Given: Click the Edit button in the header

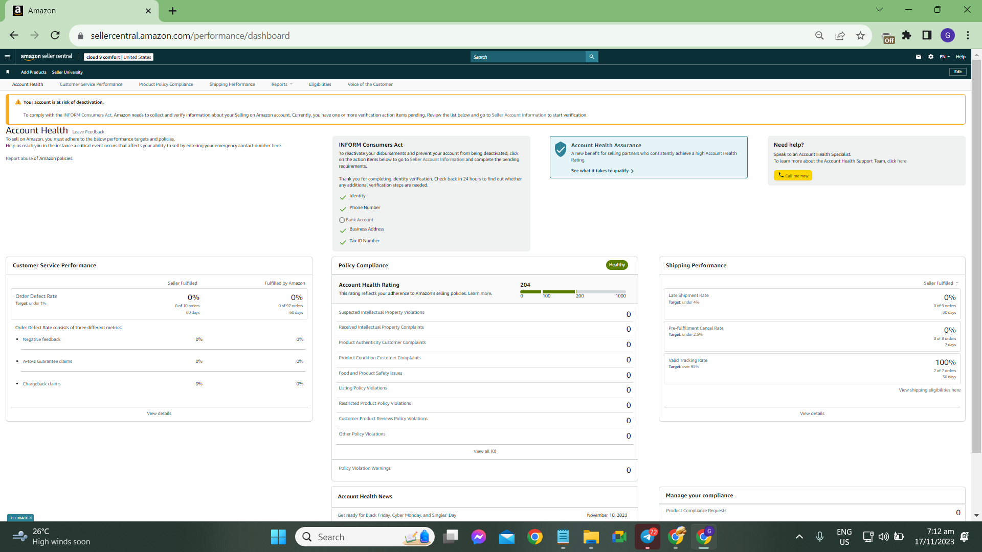Looking at the screenshot, I should point(958,72).
